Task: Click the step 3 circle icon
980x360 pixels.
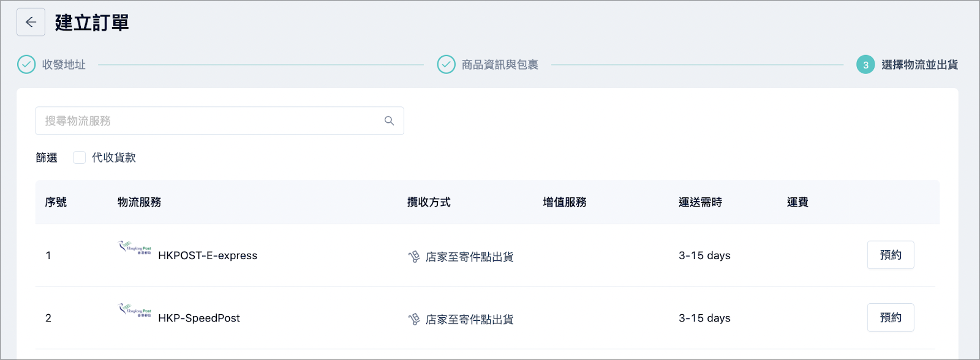Action: (x=865, y=65)
